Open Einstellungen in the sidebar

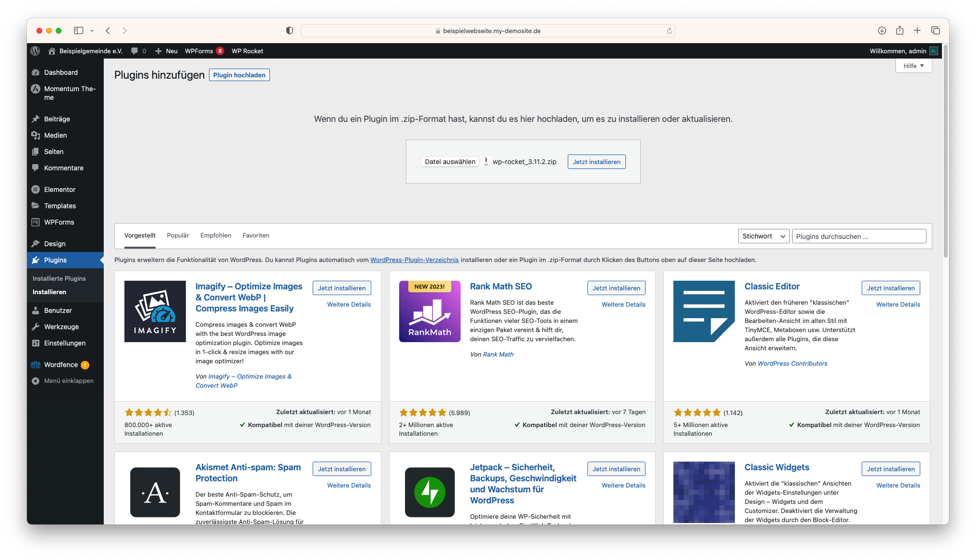coord(65,343)
